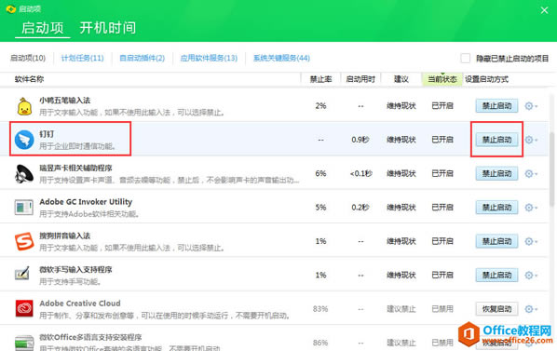Image resolution: width=557 pixels, height=351 pixels.
Task: Click the <0.1秒 startup time value
Action: [x=360, y=173]
